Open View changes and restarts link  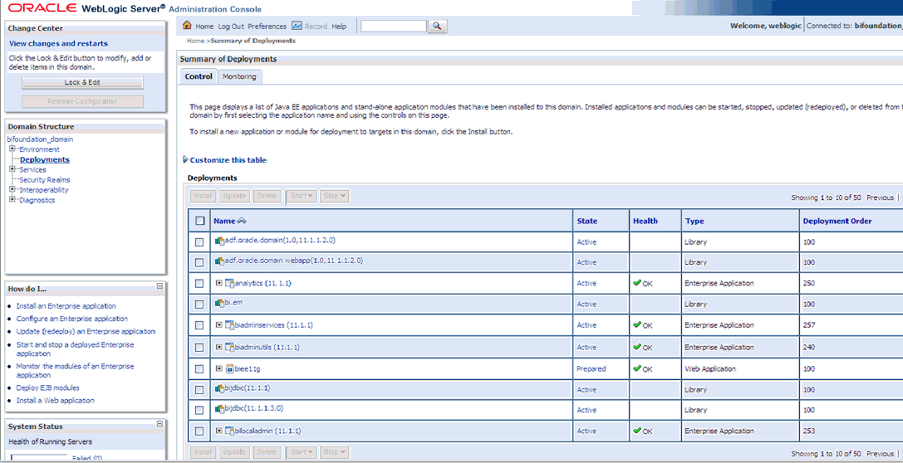point(59,43)
